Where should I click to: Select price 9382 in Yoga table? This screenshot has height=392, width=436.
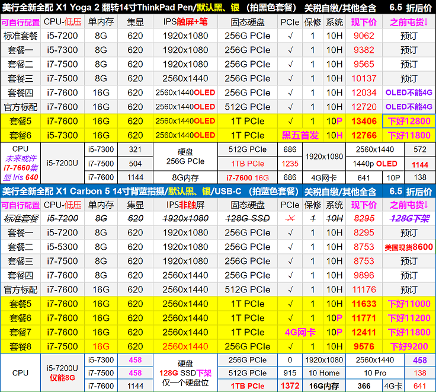coord(364,50)
